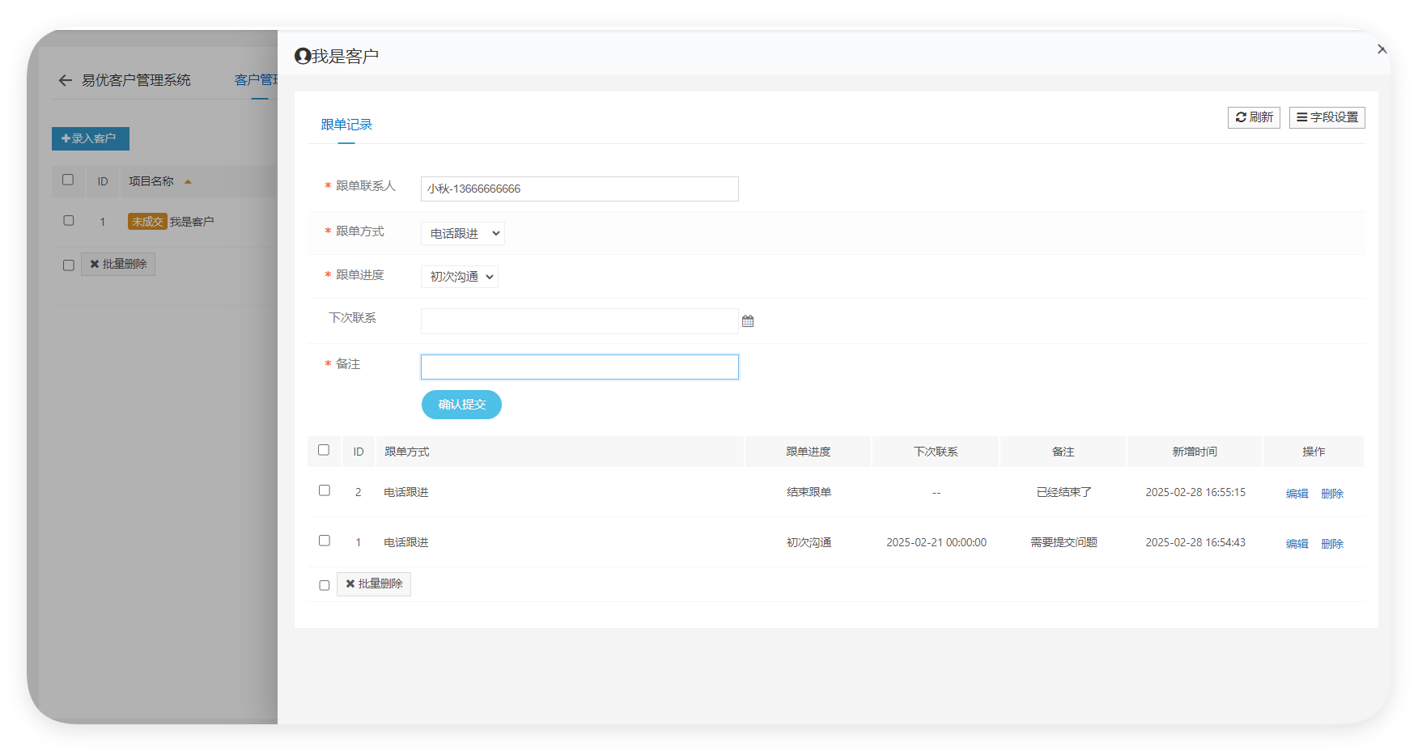This screenshot has height=751, width=1418.
Task: Toggle the select-all checkbox in the record table header
Action: coord(324,450)
